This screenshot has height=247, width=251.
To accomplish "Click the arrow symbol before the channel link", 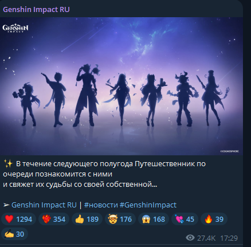I will pyautogui.click(x=6, y=205).
